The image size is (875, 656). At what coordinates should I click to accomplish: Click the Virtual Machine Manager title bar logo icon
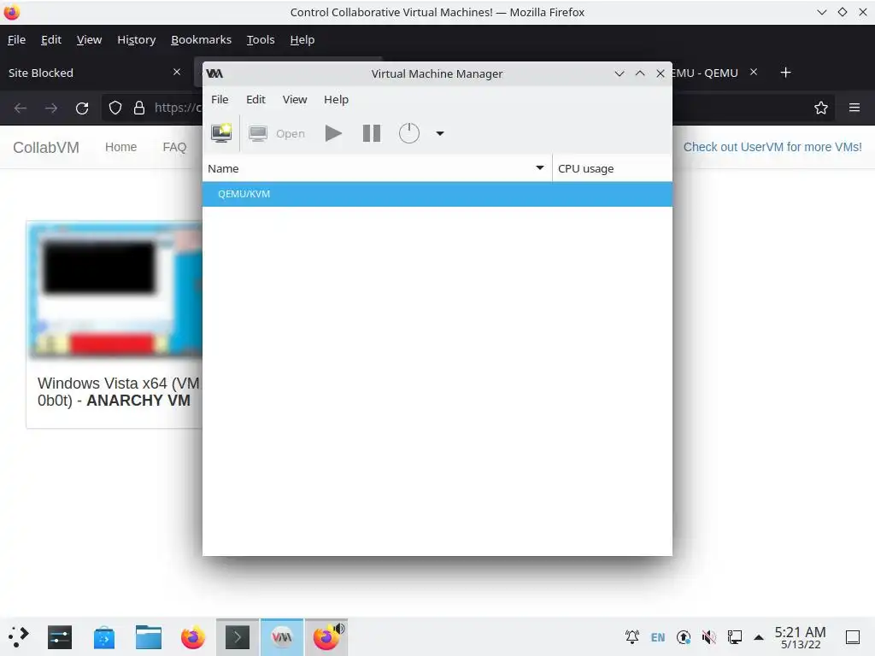coord(214,73)
